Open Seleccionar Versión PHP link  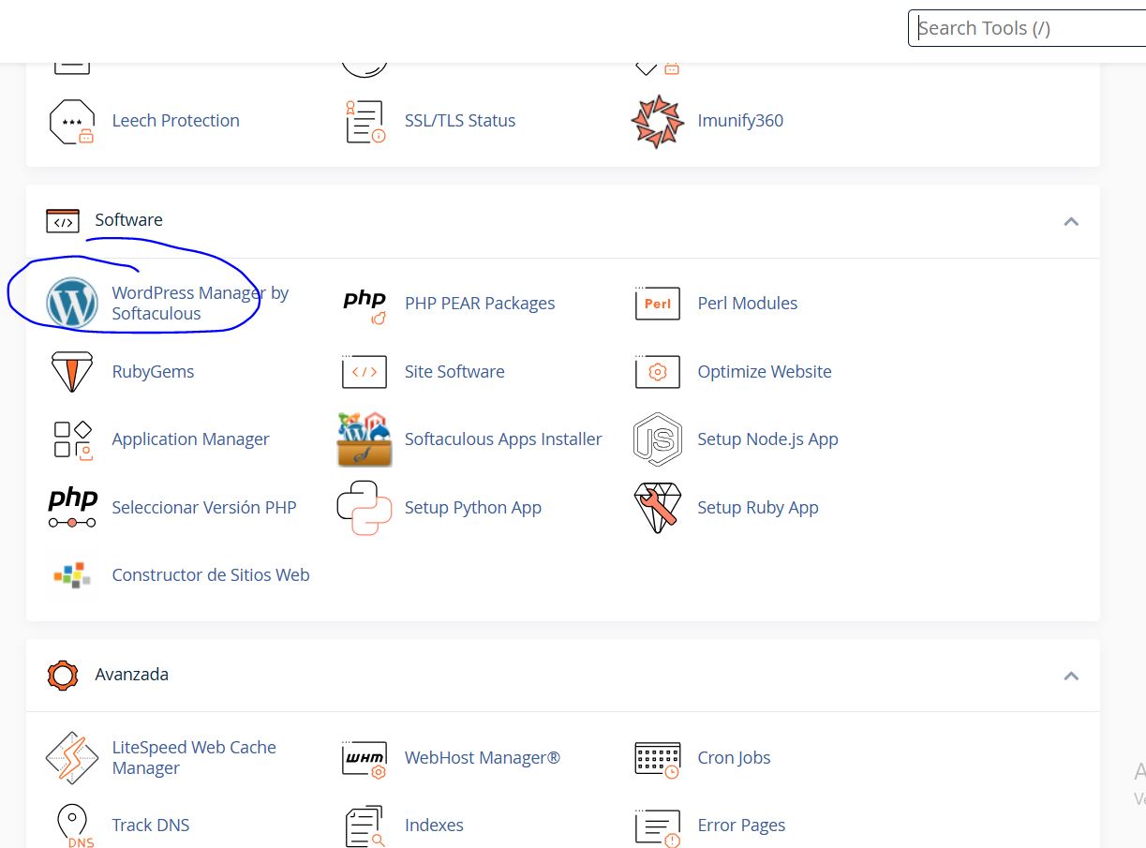pyautogui.click(x=203, y=508)
